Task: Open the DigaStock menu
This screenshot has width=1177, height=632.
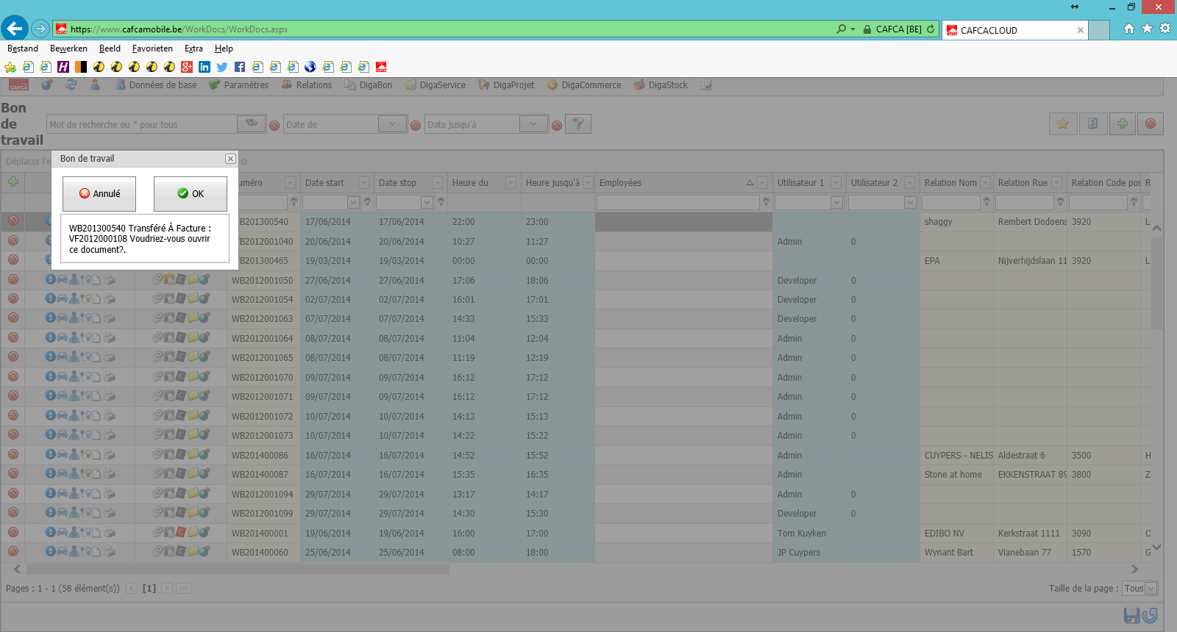Action: [x=661, y=85]
